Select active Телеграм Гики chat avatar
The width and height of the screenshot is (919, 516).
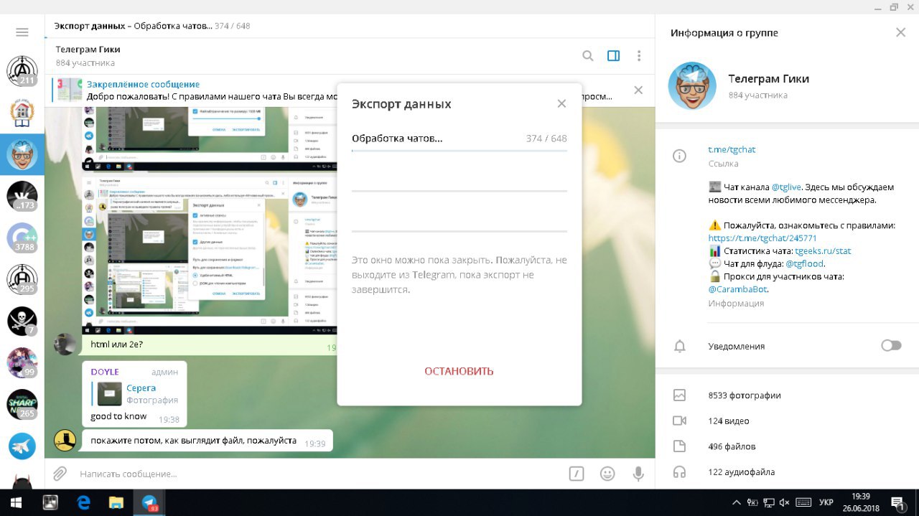point(22,154)
